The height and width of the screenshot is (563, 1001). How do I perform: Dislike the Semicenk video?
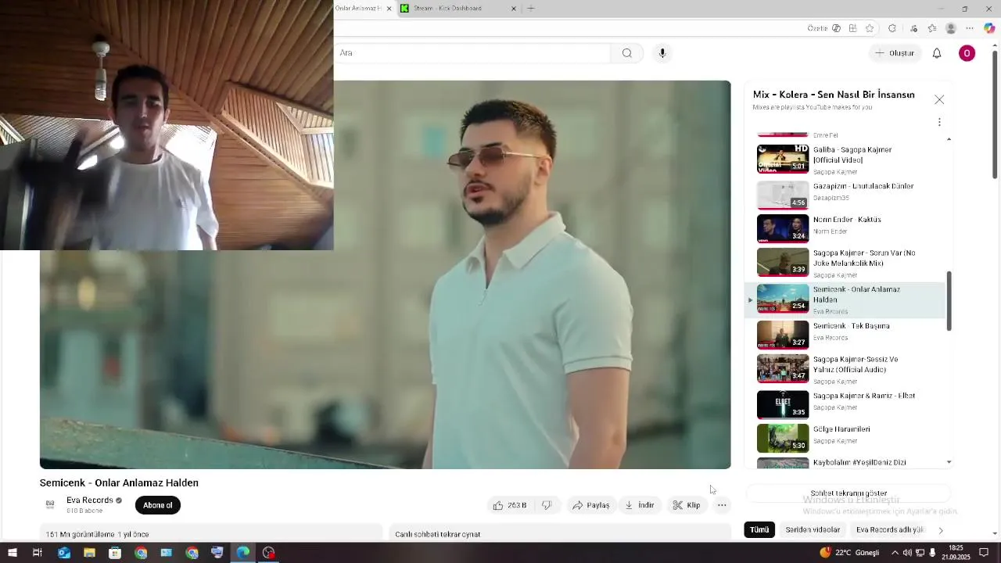[547, 505]
